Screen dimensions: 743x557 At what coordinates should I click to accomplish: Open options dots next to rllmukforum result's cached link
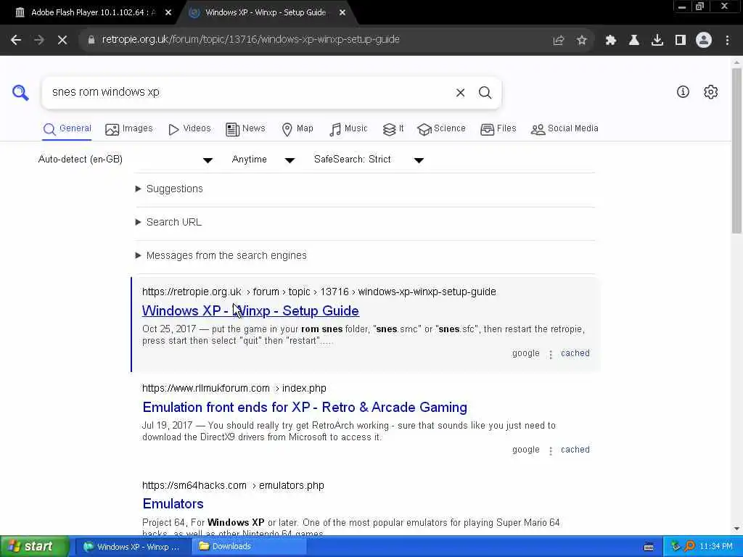551,451
